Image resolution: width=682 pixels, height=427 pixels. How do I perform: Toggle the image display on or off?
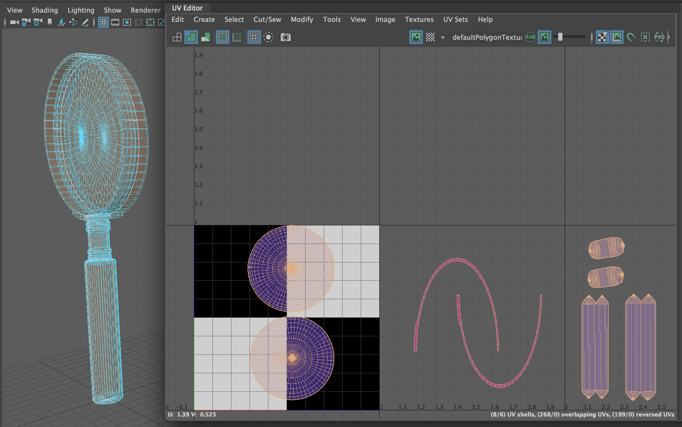(416, 37)
